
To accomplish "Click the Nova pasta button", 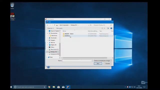I will [x=59, y=28].
